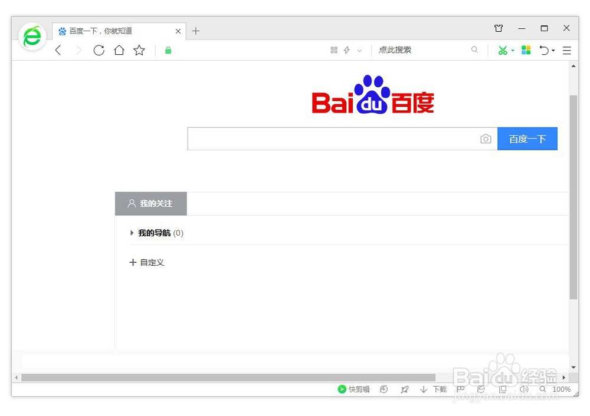The height and width of the screenshot is (416, 590).
Task: Expand the '我的导航' section triangle
Action: [132, 233]
